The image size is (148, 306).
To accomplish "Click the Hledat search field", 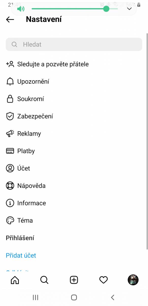I will [x=74, y=44].
